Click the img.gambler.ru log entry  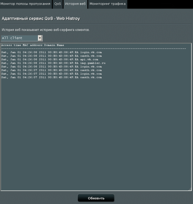pos(53,63)
